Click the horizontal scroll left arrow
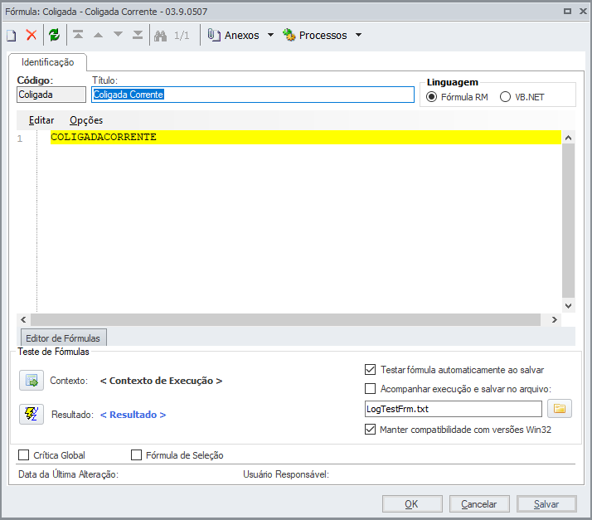The image size is (592, 520). (23, 320)
